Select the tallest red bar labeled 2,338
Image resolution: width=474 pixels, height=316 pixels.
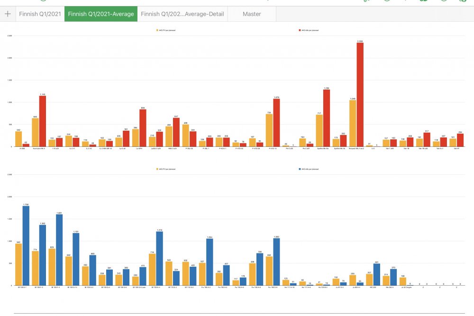point(360,95)
